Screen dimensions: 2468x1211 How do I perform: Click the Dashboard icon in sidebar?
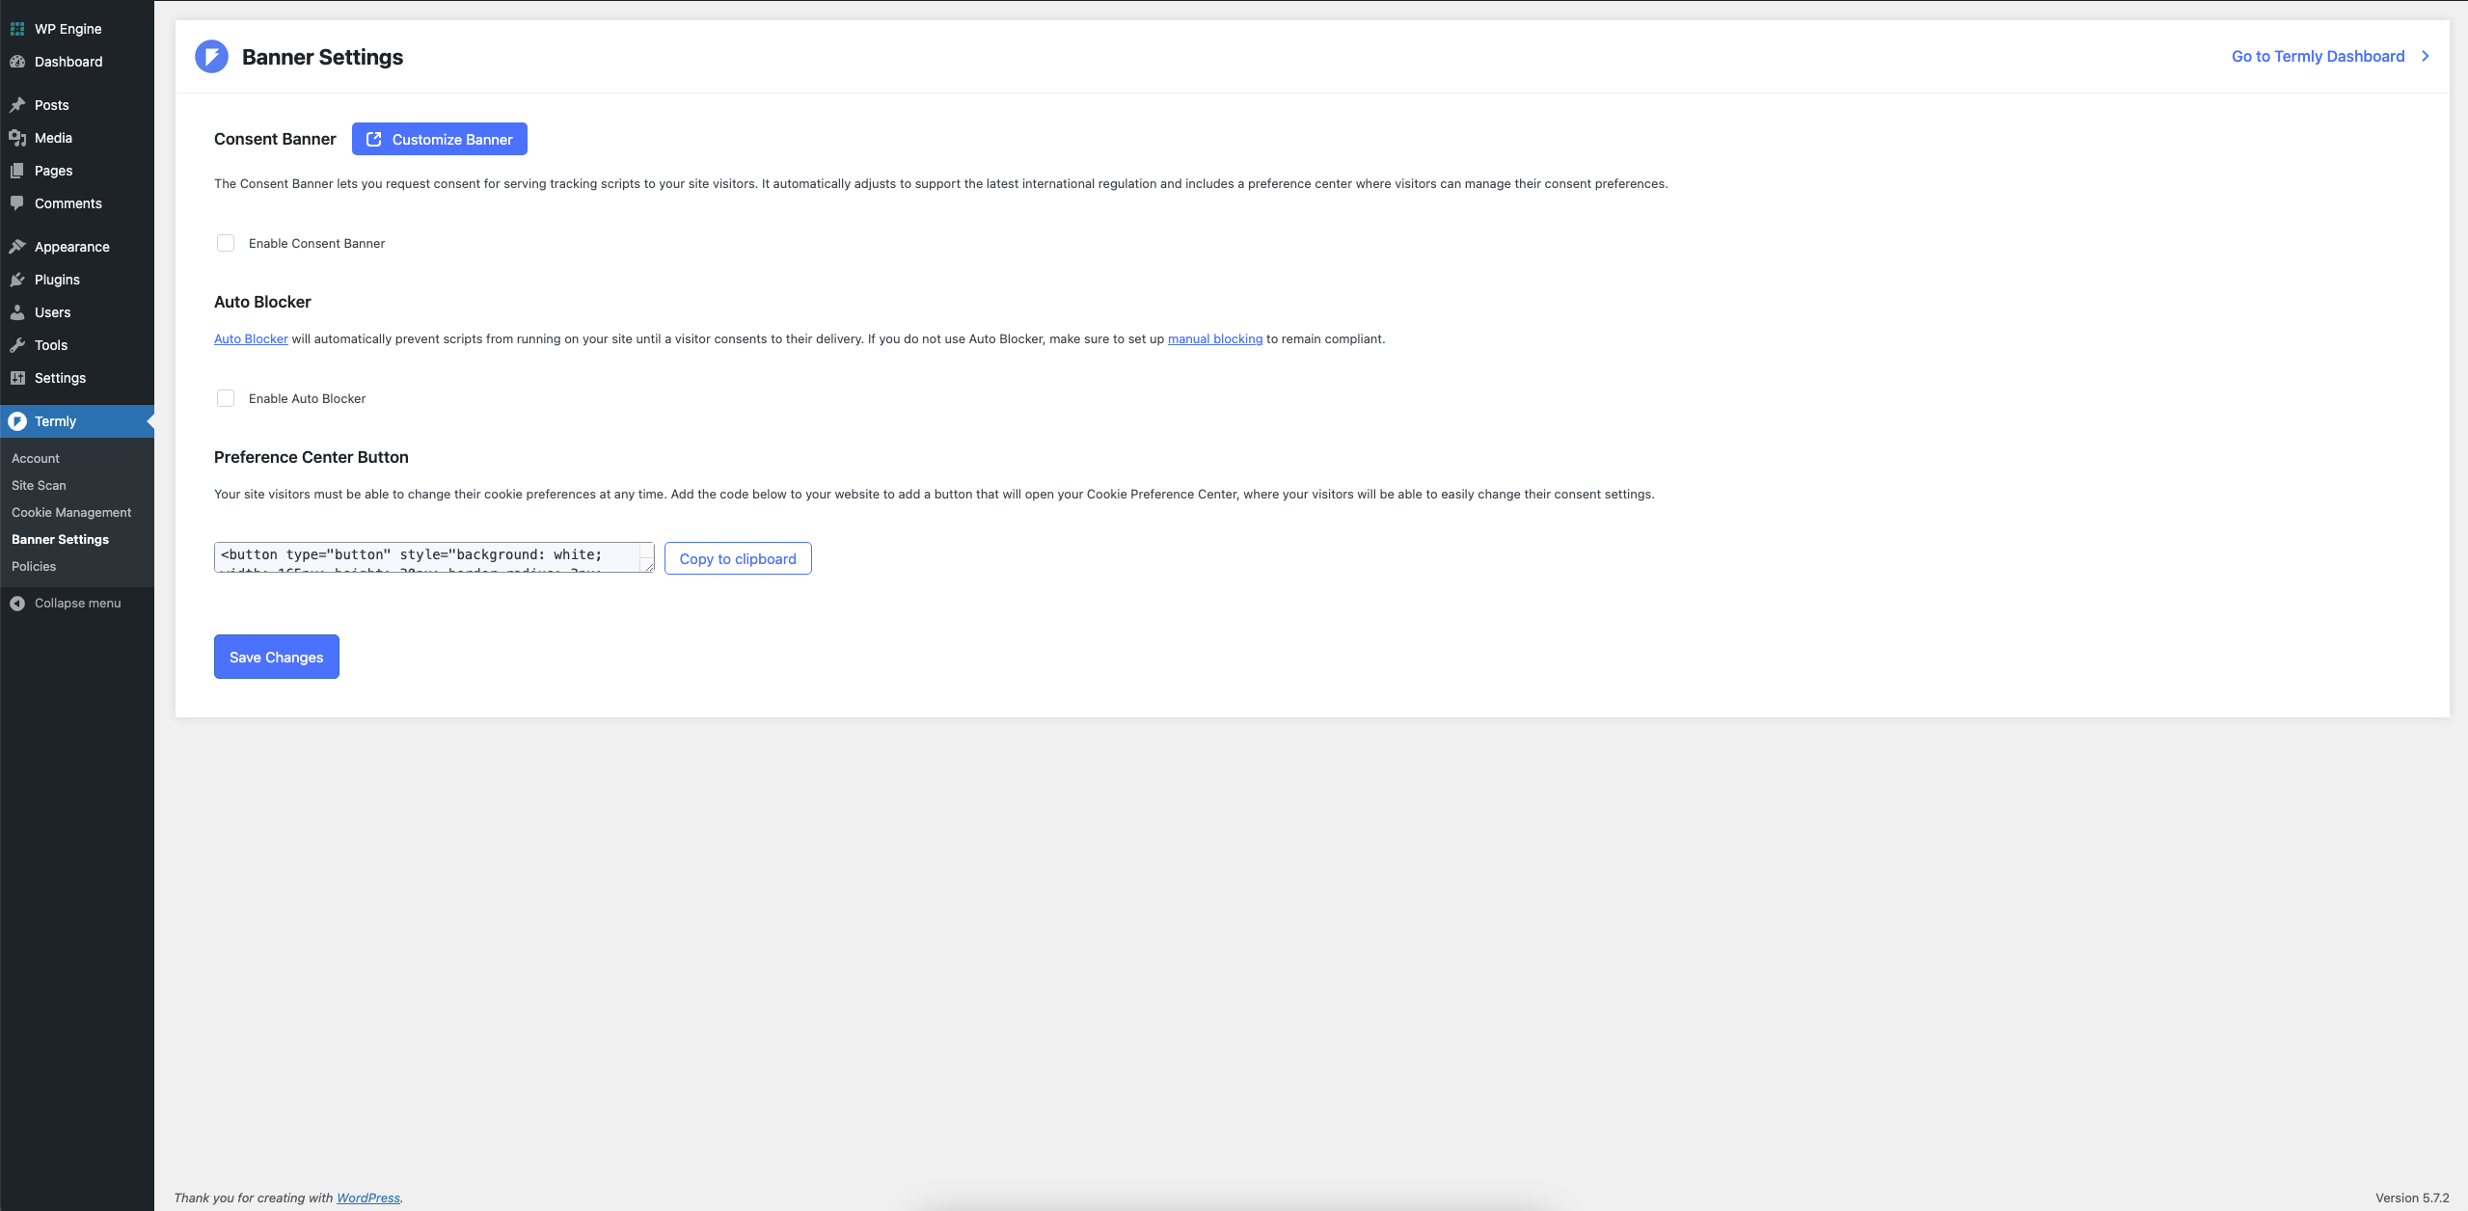(17, 62)
